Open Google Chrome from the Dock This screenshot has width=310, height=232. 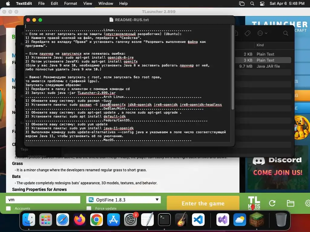(97, 220)
